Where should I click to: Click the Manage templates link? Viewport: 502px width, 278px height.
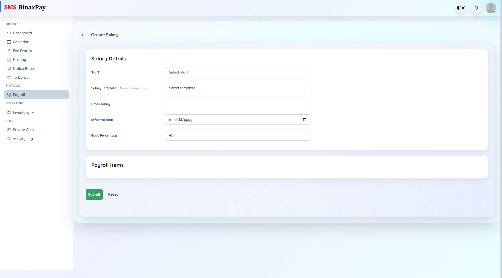[x=132, y=88]
